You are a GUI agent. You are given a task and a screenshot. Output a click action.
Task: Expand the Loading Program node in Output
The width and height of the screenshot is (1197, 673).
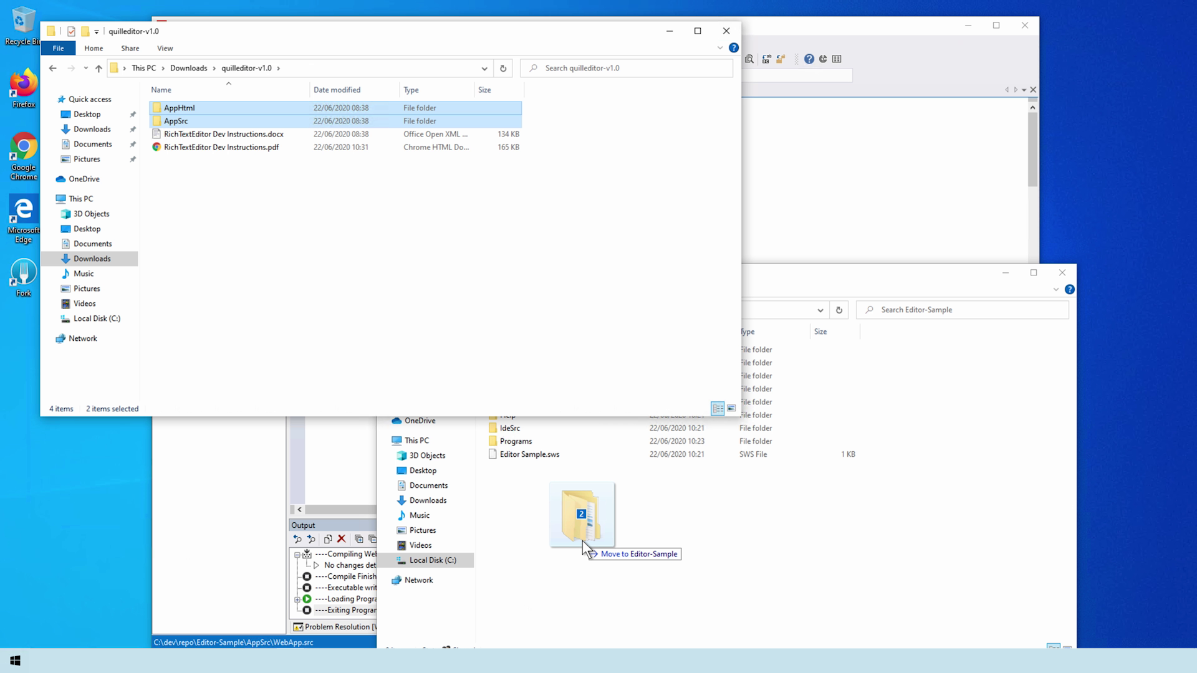pyautogui.click(x=297, y=599)
